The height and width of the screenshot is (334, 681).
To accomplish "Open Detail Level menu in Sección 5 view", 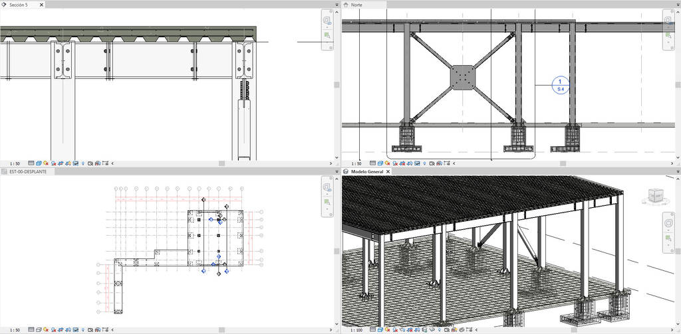I will [31, 163].
